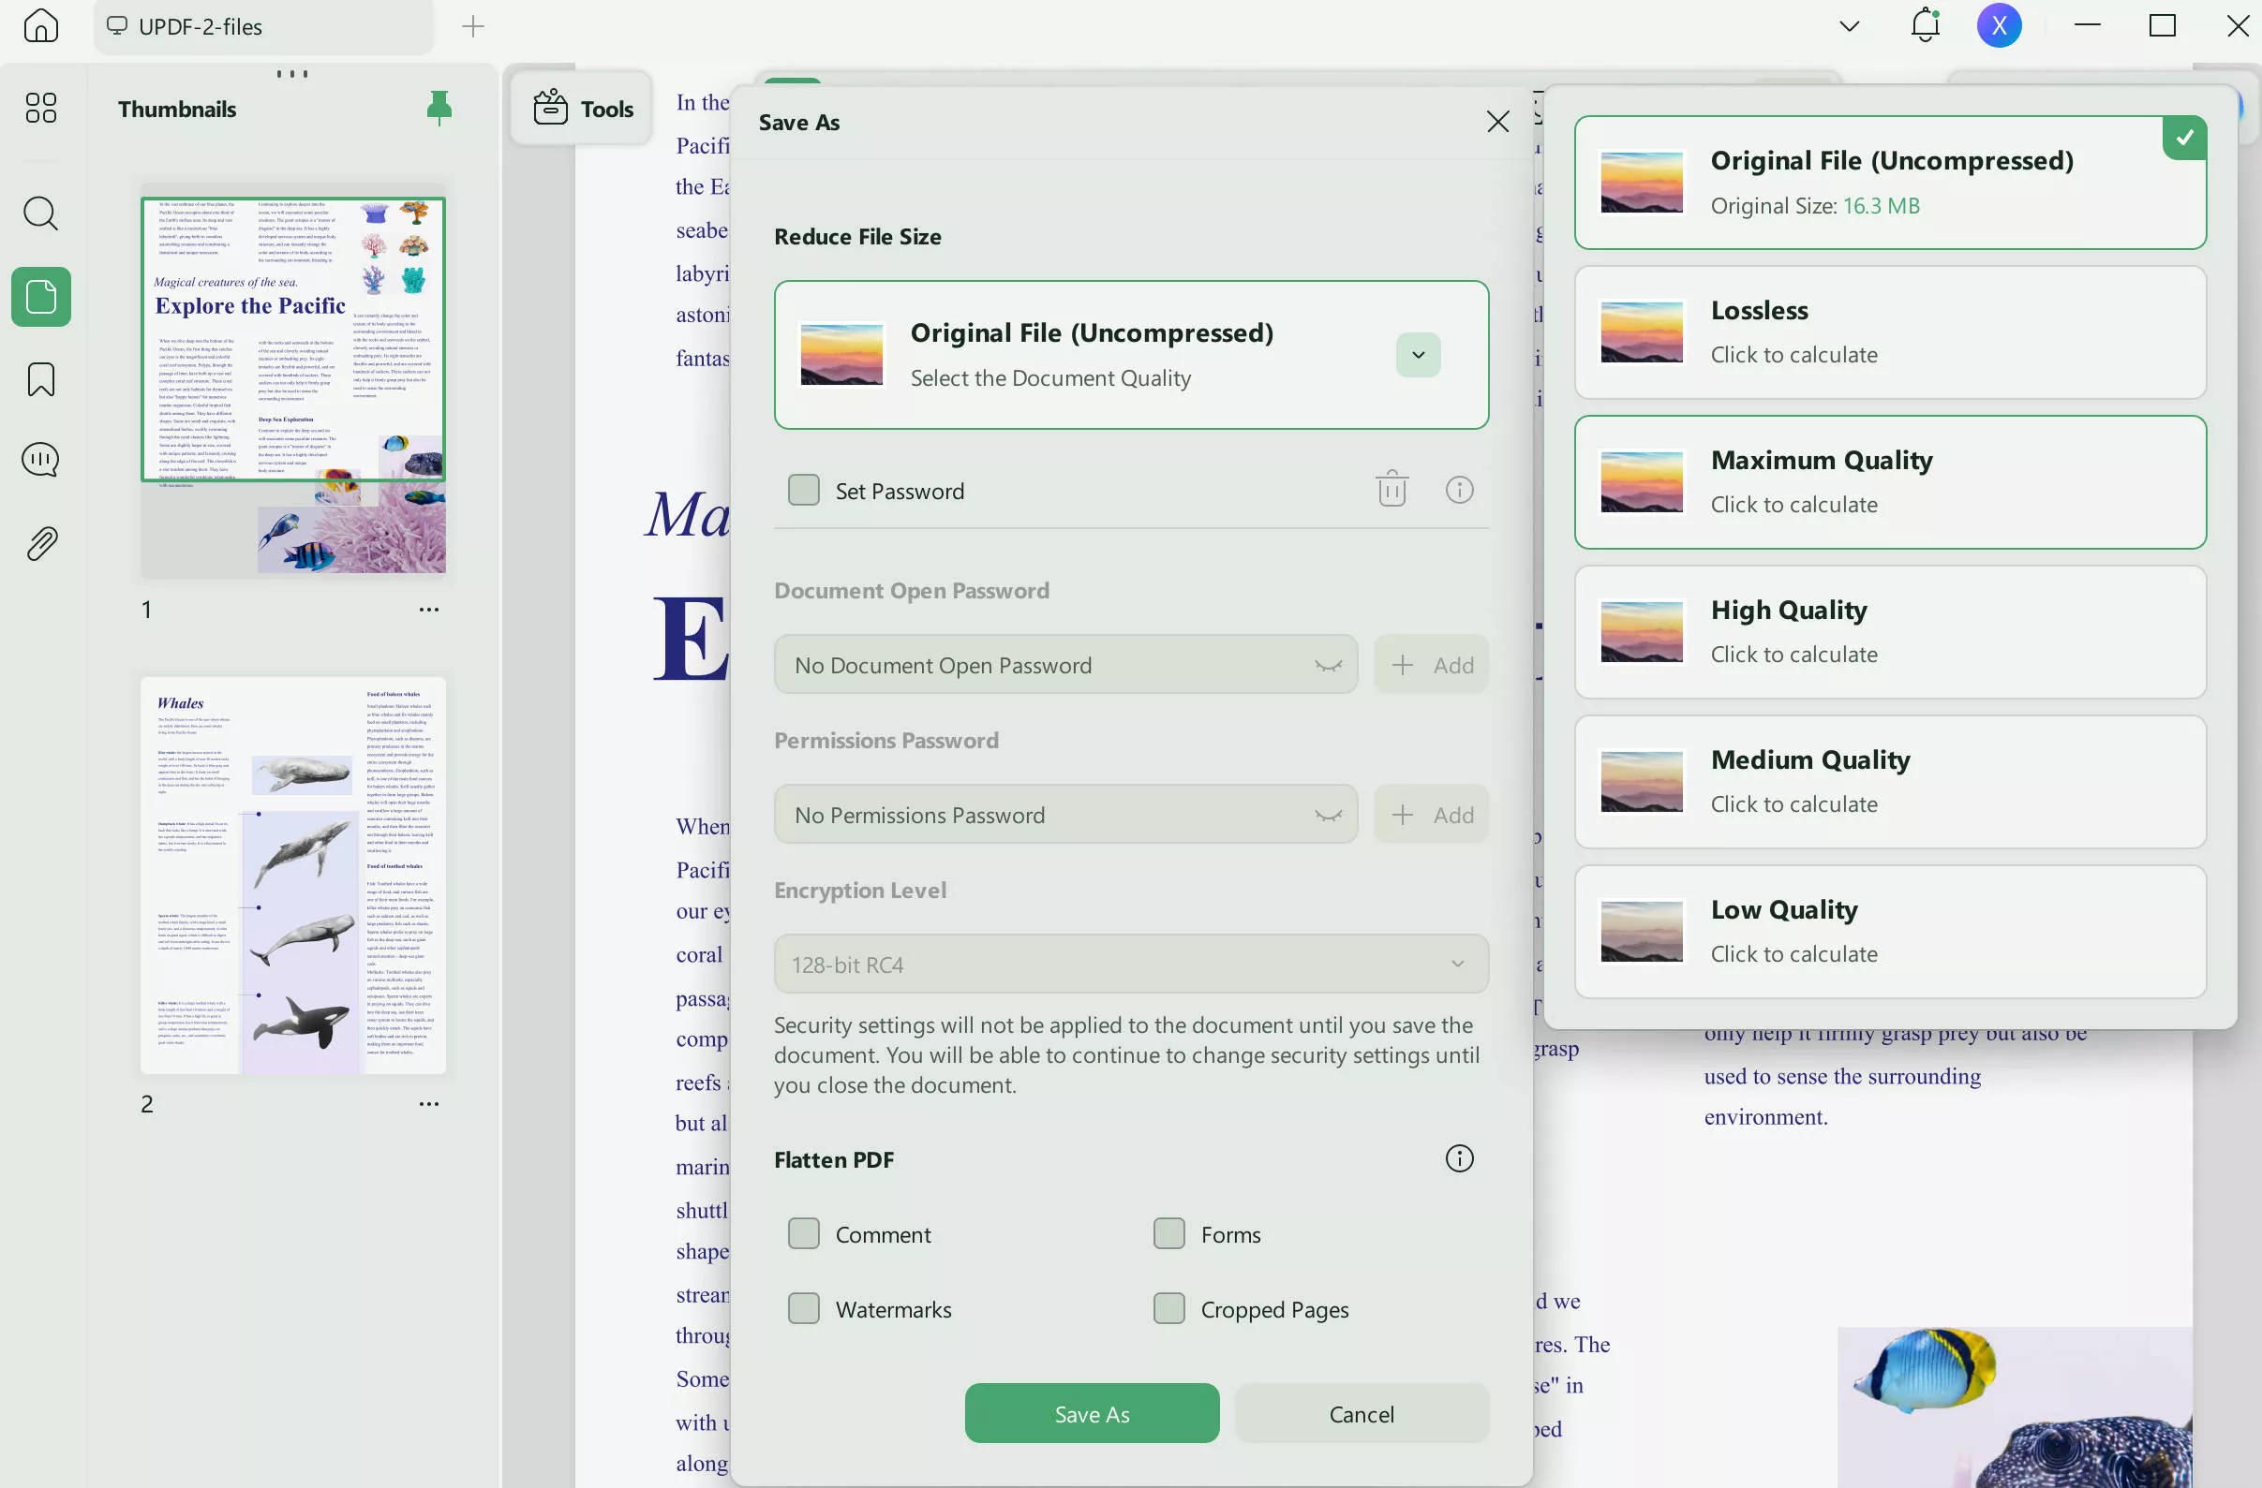Open the Encryption Level dropdown
The image size is (2262, 1488).
point(1131,964)
